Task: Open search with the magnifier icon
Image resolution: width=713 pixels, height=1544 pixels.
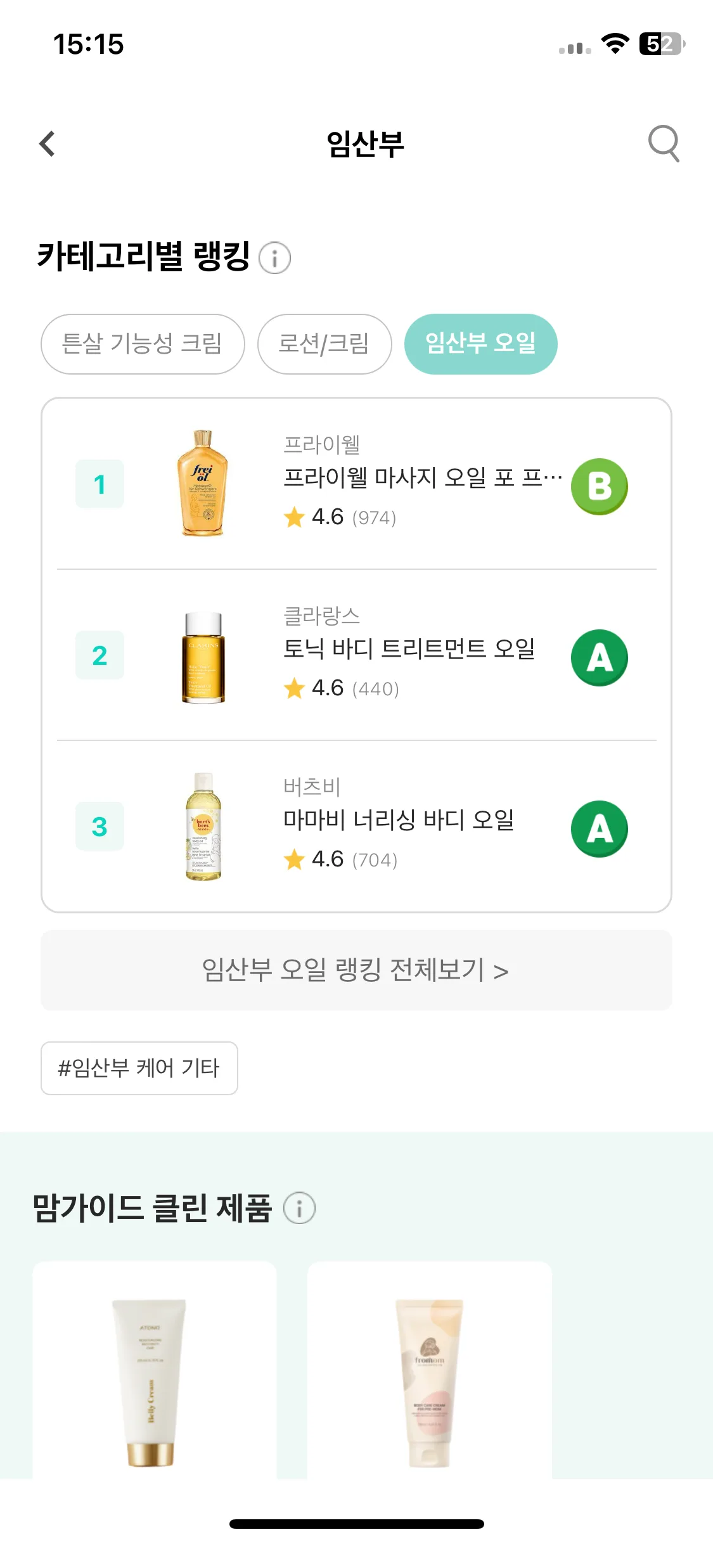Action: pos(664,144)
